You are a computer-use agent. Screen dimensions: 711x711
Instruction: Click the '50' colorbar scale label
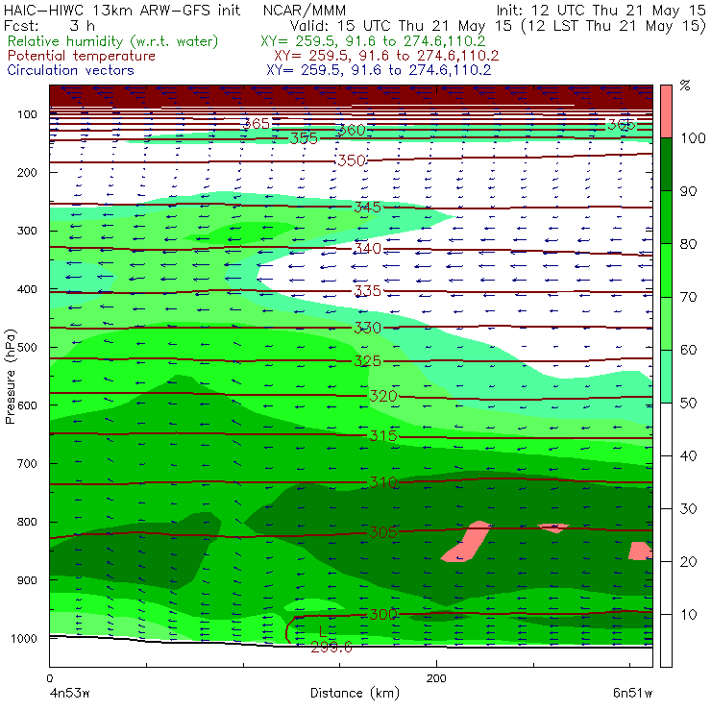(x=688, y=403)
